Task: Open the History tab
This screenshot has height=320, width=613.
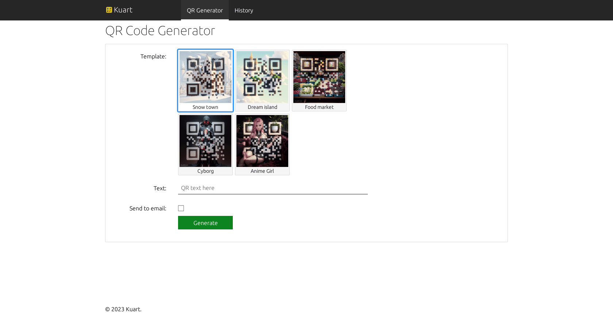Action: [244, 10]
